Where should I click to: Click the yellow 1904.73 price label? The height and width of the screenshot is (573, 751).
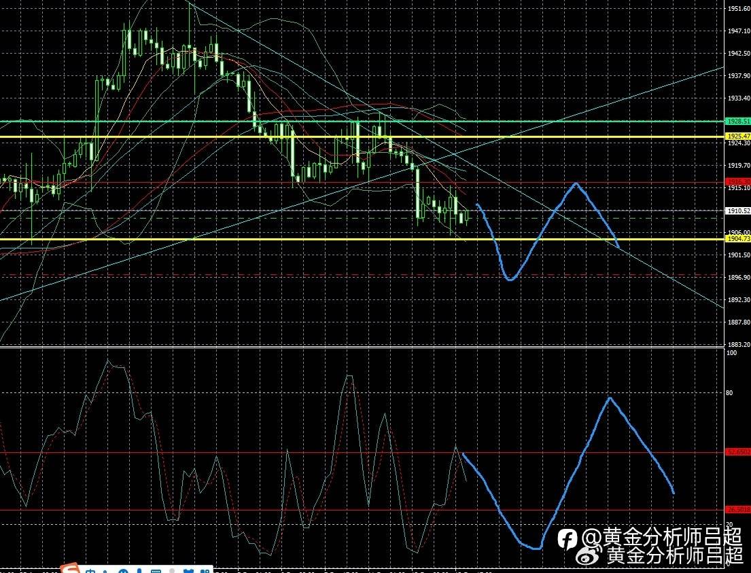[738, 238]
